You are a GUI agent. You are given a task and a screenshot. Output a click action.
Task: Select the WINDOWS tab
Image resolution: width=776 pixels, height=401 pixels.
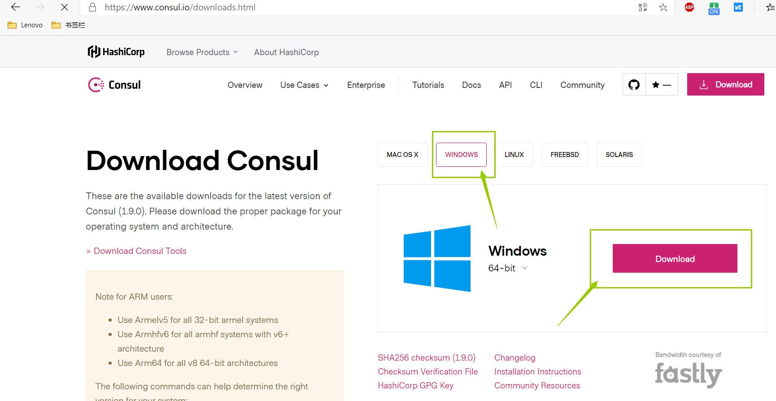[x=462, y=155]
